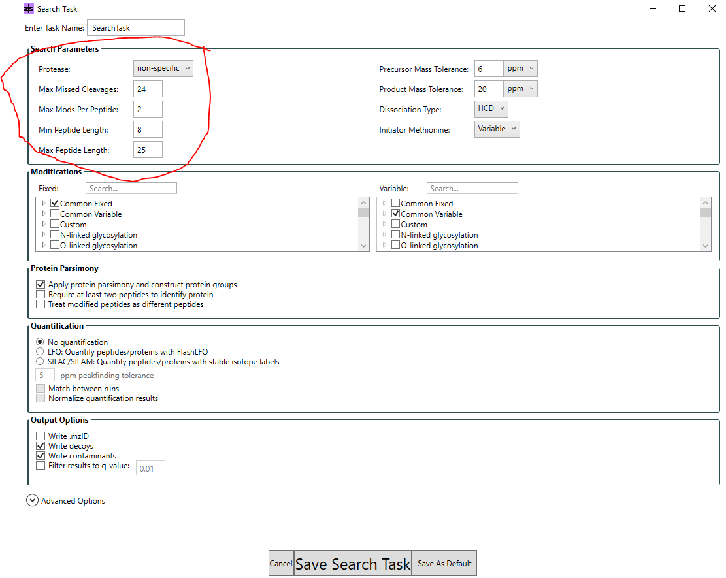Click Save As Default
Viewport: 726px width, 578px height.
pos(444,563)
